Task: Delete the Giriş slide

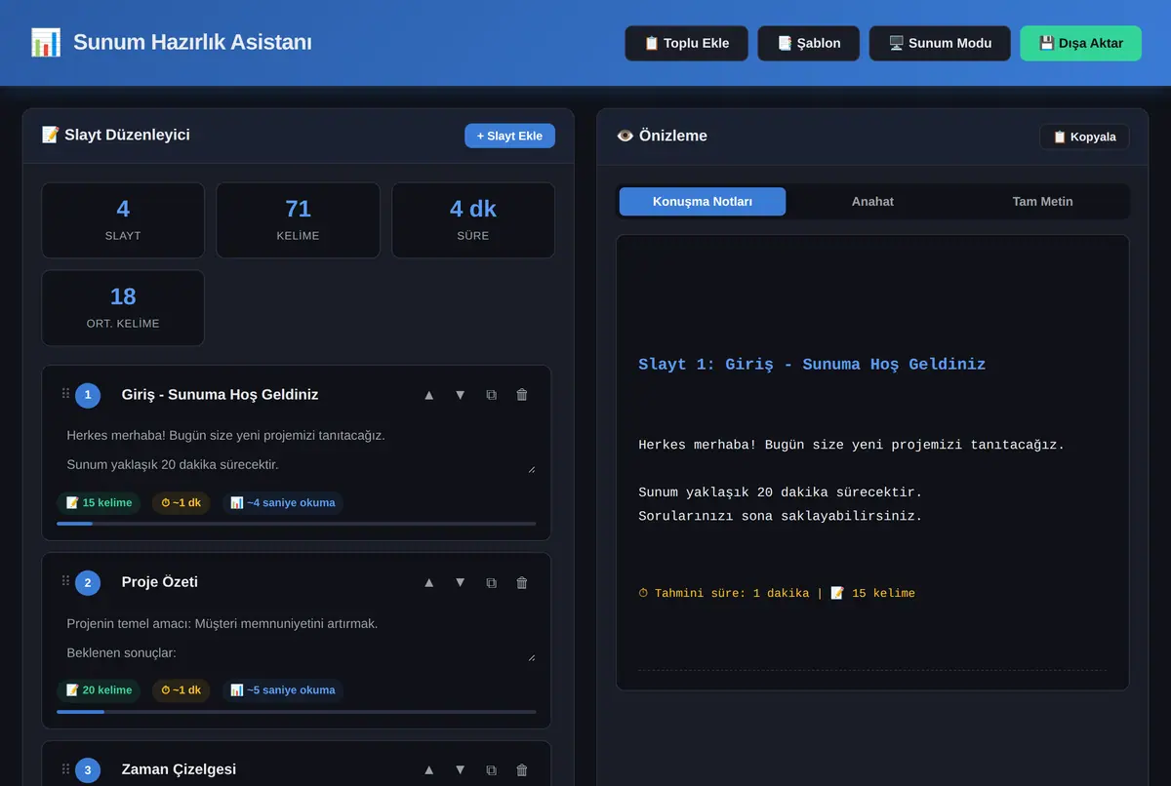Action: 522,395
